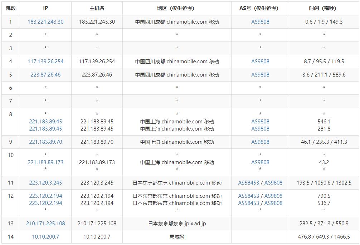The image size is (360, 245).
Task: Select the region text 日本东京都东京 jpix.ad.jp
Action: point(177,224)
